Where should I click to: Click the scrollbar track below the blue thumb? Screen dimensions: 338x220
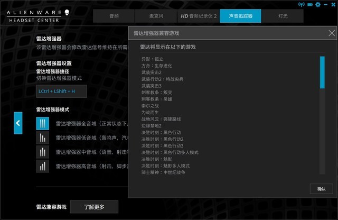click(x=322, y=131)
